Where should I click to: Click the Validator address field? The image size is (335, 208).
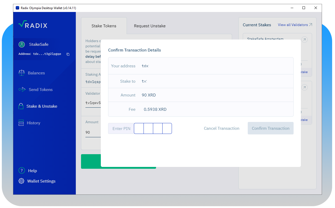click(93, 103)
